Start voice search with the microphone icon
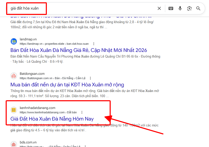 tap(180, 8)
